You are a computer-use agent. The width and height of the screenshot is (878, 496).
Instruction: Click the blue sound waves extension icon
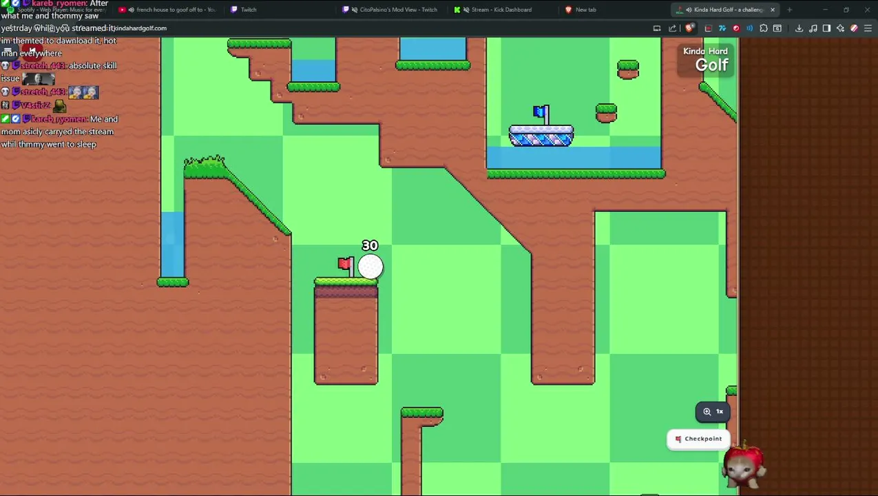click(x=749, y=28)
